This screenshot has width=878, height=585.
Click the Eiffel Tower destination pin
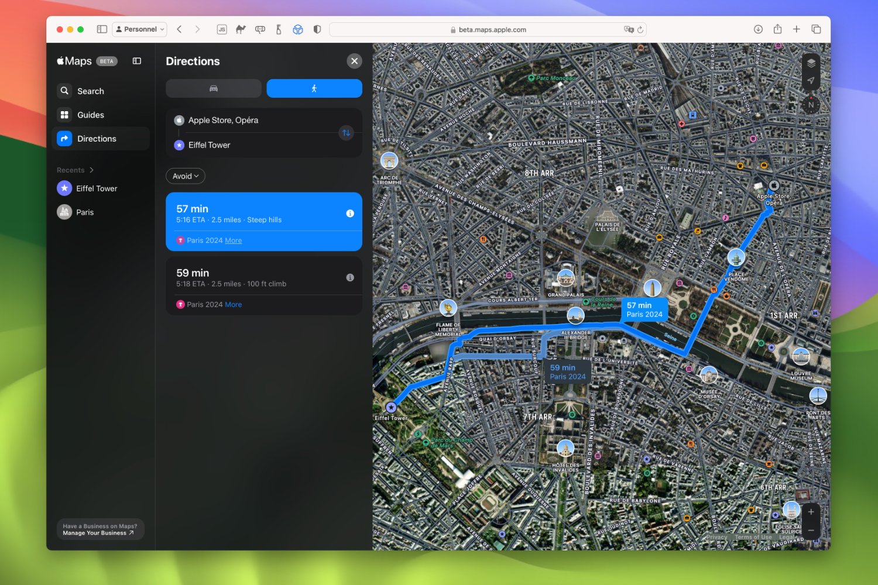(391, 407)
